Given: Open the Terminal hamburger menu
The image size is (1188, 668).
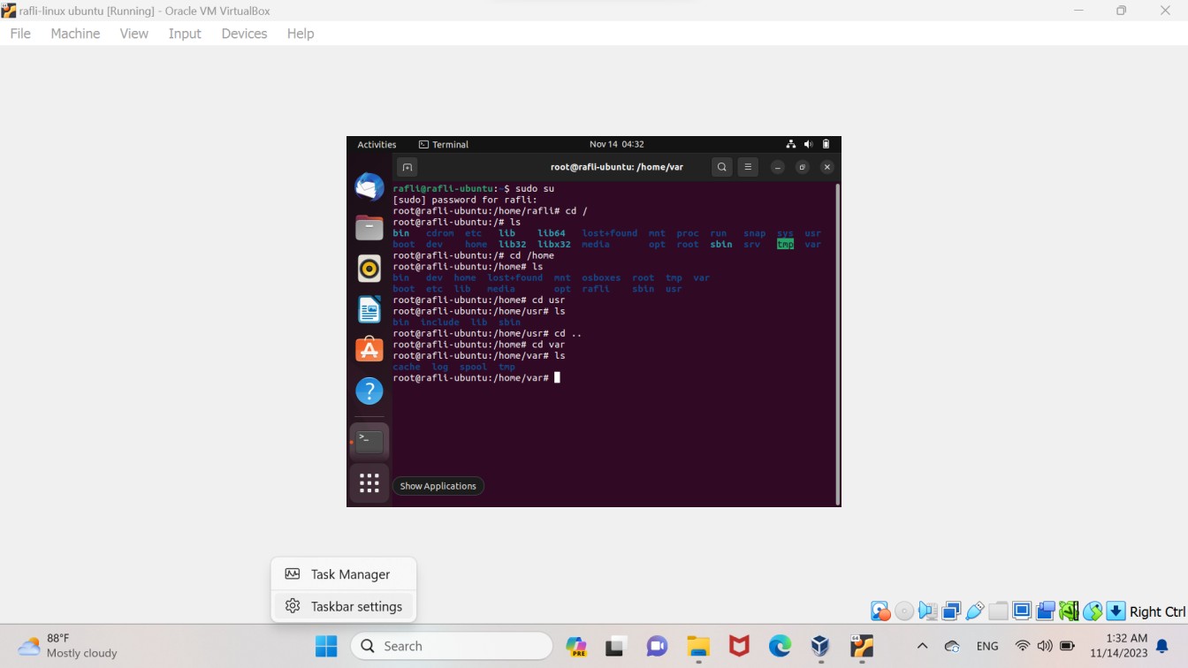Looking at the screenshot, I should coord(748,167).
